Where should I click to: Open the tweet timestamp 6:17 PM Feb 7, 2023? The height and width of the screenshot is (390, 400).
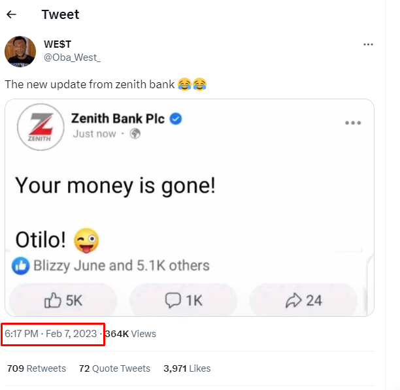[x=51, y=334]
